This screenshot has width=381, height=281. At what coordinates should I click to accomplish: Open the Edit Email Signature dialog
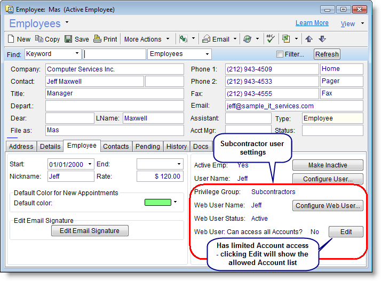coord(89,231)
